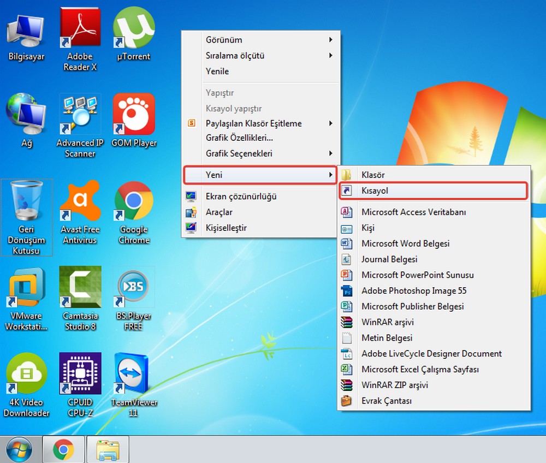Select the TeamViewer 11 desktop icon
This screenshot has width=546, height=463.
coord(133,375)
